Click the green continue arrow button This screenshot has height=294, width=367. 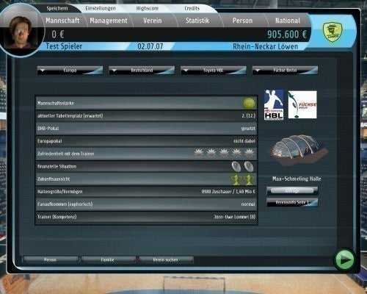345,259
